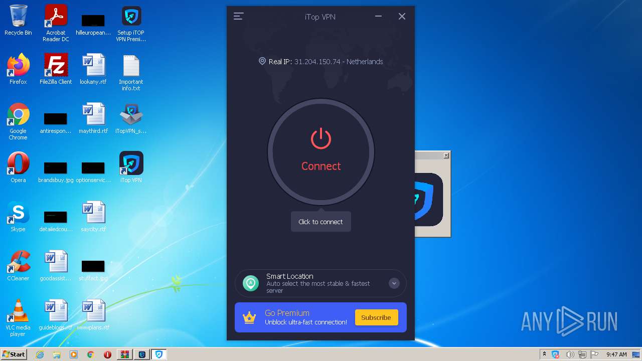Click the active iTop VPN taskbar button
This screenshot has width=642, height=361.
click(159, 354)
